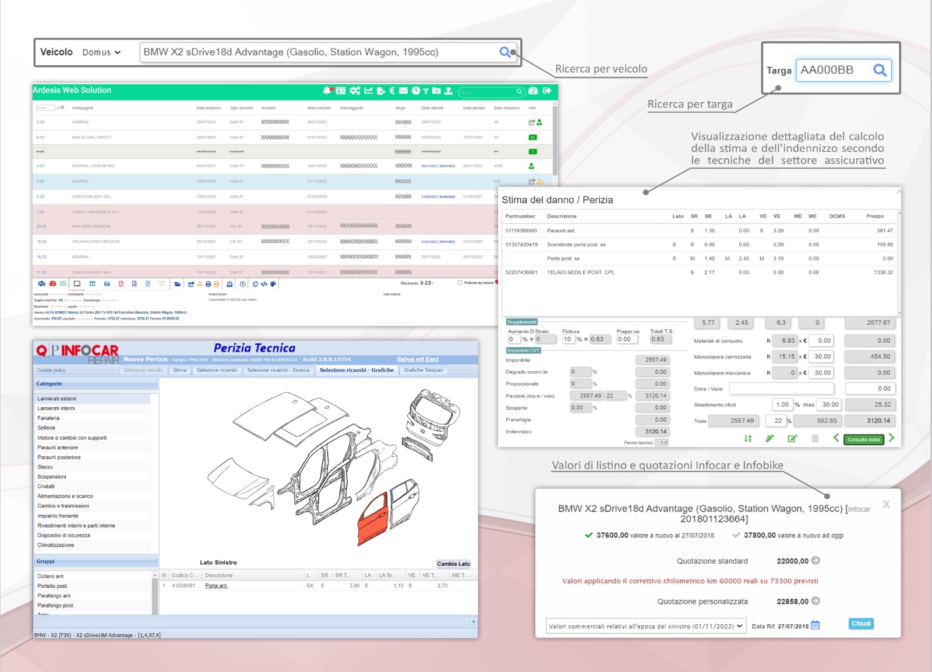
Task: Click the euro currency icon
Action: (392, 91)
